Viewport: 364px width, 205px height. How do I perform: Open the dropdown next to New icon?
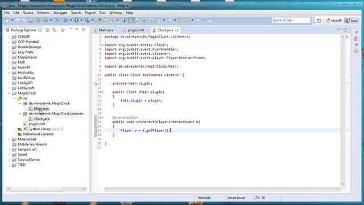pos(13,20)
